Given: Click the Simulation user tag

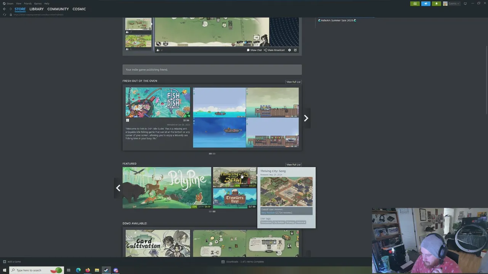Looking at the screenshot, I should [266, 222].
